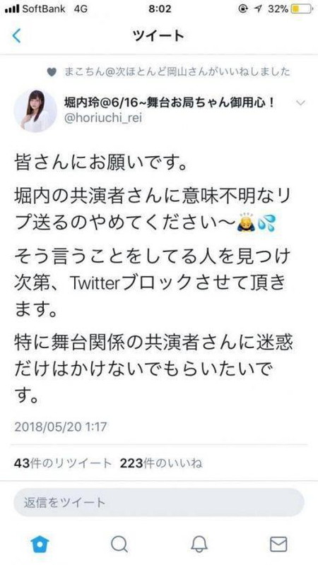View the author's profile picture
The image size is (318, 565).
(x=35, y=111)
